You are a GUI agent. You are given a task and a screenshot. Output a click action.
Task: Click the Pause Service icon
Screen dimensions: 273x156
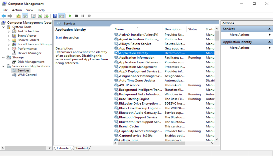point(83,16)
